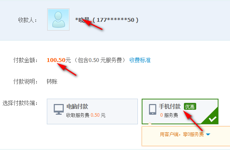Click the masked phone number 177******50
Image resolution: width=230 pixels, height=153 pixels.
pos(116,20)
